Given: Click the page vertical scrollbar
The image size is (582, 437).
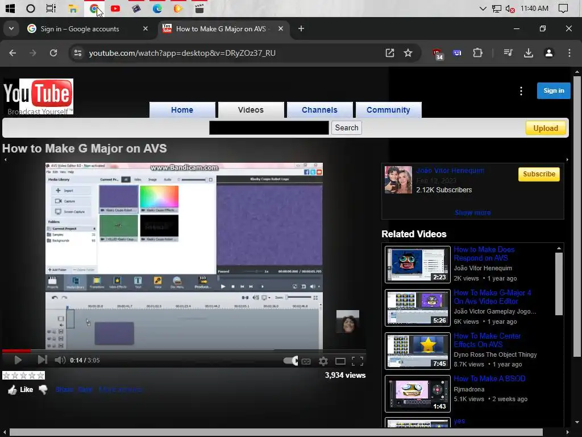Looking at the screenshot, I should click(577, 216).
